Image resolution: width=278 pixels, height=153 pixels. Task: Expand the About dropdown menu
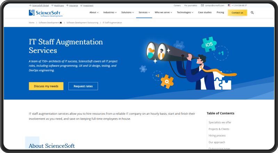coord(94,13)
